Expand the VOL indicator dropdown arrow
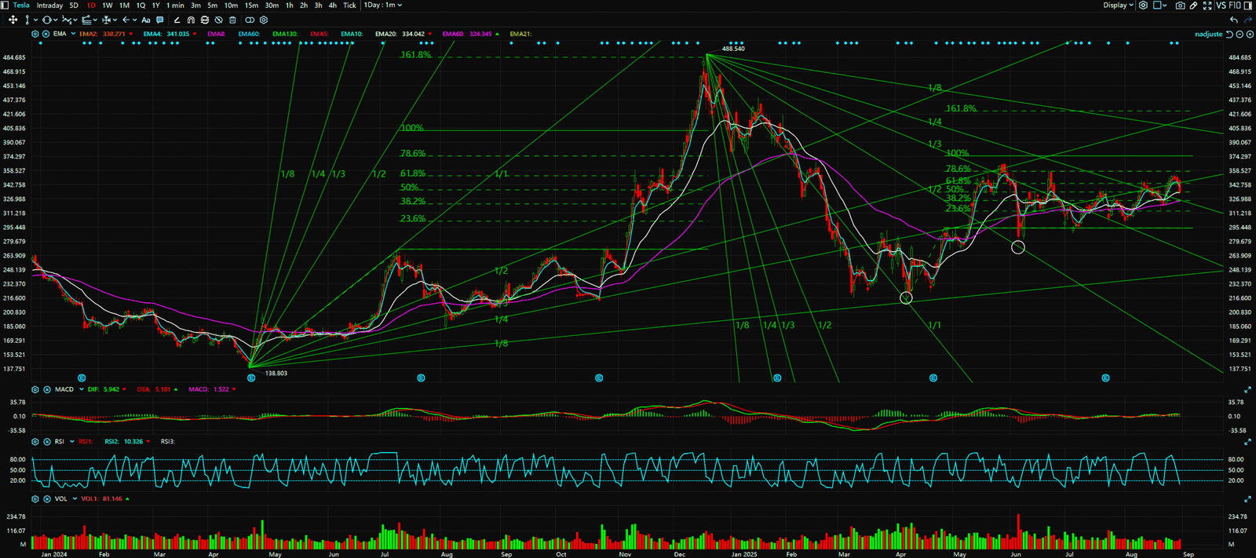Image resolution: width=1256 pixels, height=558 pixels. click(x=75, y=499)
